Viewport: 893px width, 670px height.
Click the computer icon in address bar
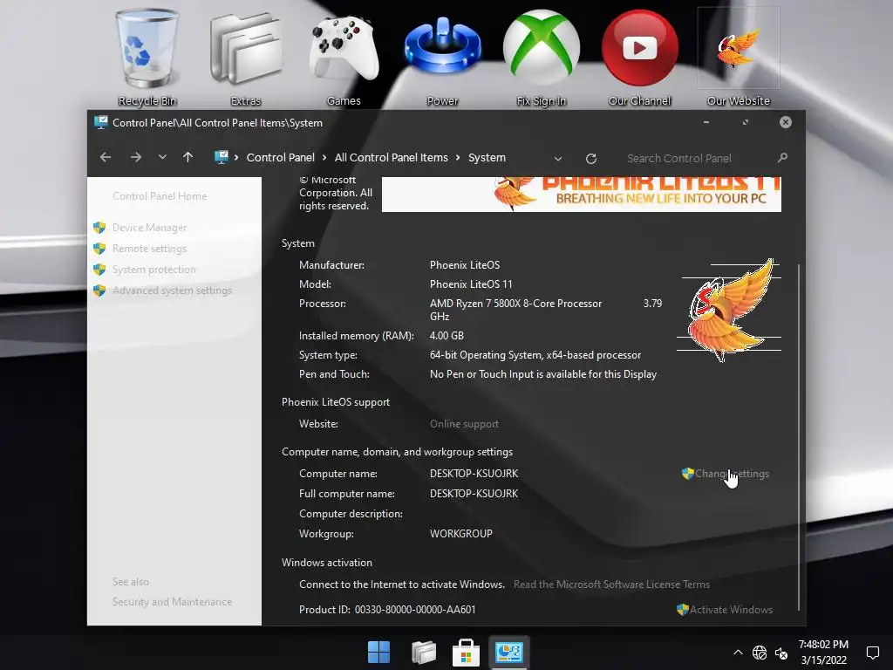click(x=221, y=157)
